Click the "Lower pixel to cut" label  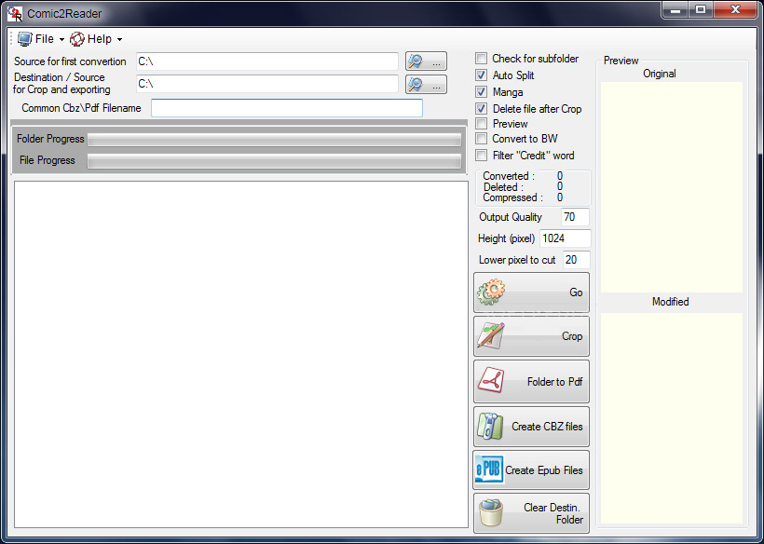pos(517,260)
